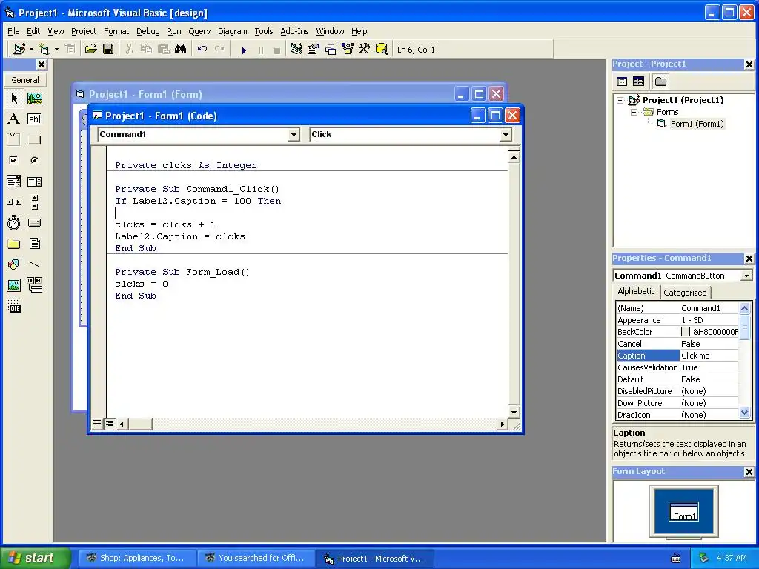Click code window scroll right arrow

[x=502, y=425]
